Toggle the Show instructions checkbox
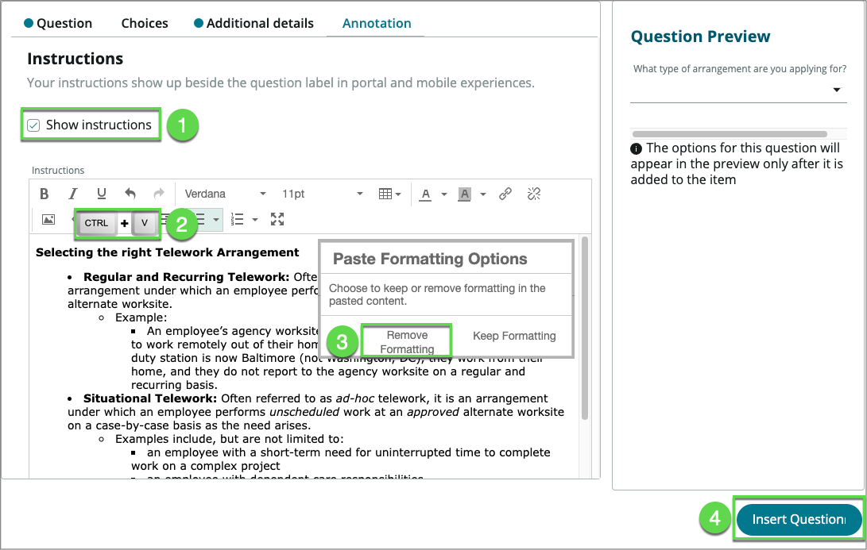This screenshot has height=550, width=867. pyautogui.click(x=34, y=125)
